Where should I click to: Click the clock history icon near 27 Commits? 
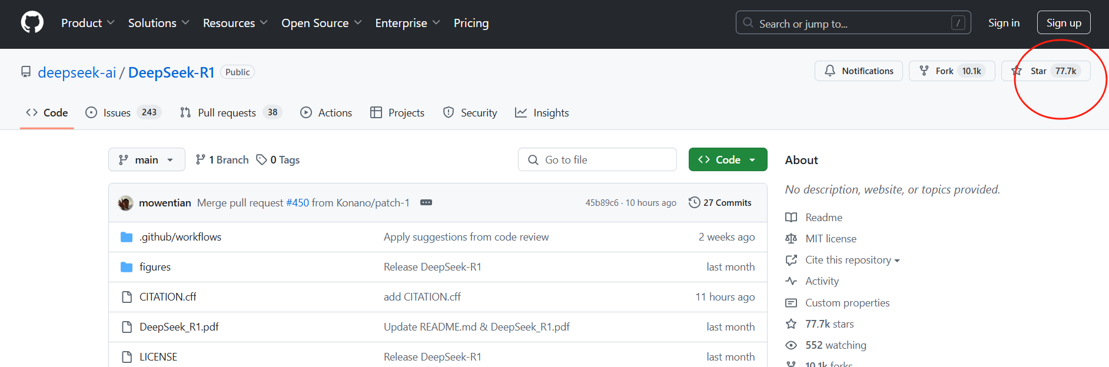[695, 202]
